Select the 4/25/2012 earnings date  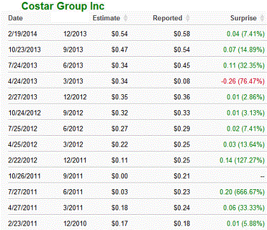[23, 145]
